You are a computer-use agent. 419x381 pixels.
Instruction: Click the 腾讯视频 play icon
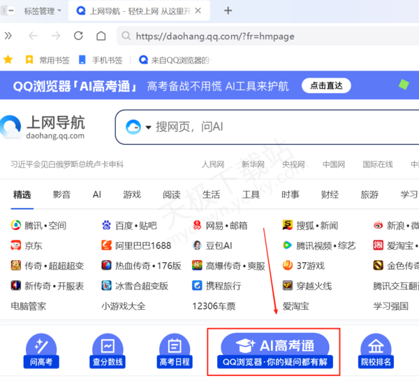coord(288,245)
